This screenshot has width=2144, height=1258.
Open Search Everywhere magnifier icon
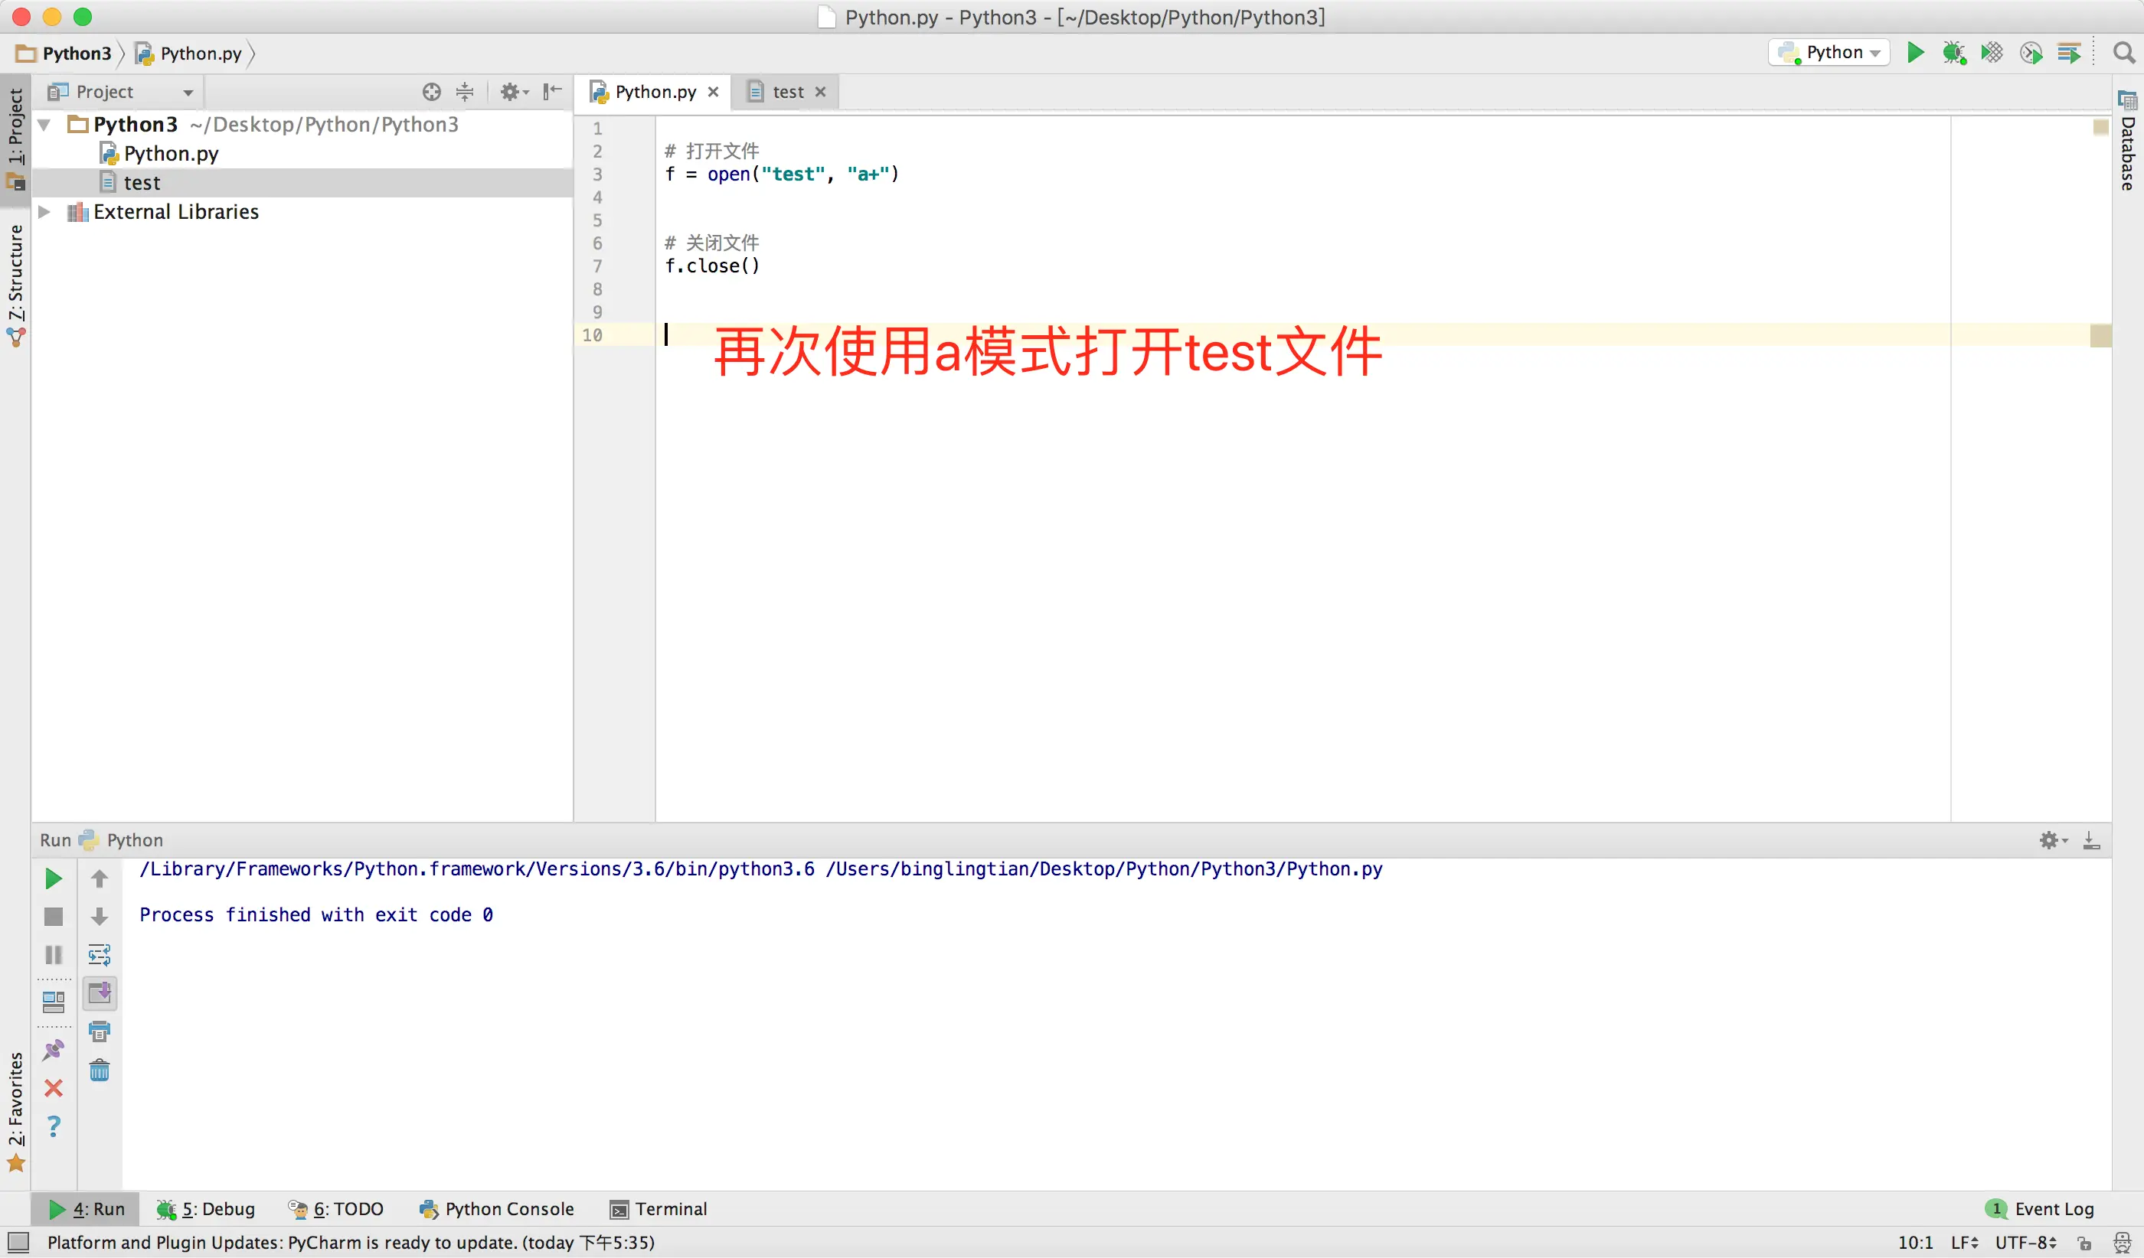click(2123, 53)
